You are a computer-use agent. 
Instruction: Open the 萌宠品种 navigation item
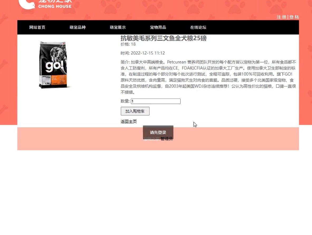[x=78, y=27]
